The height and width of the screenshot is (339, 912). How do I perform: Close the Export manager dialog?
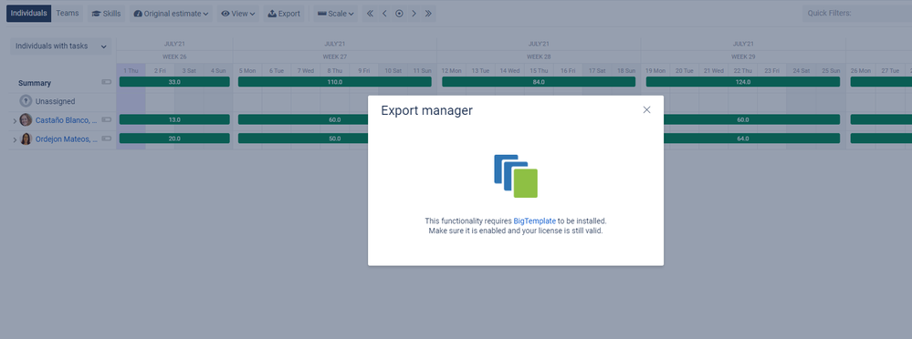point(646,109)
